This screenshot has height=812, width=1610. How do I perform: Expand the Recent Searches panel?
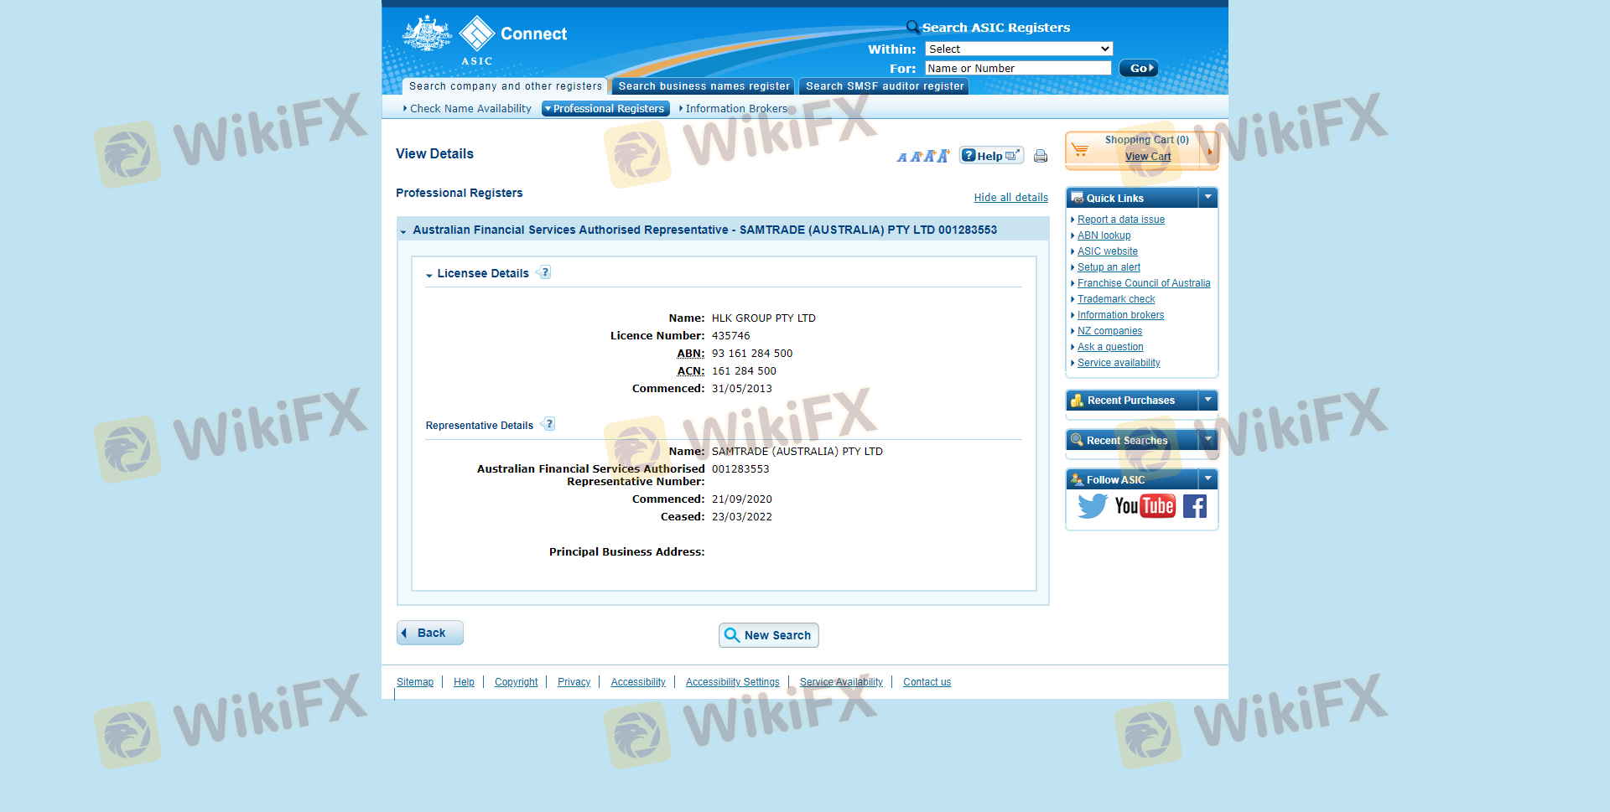pos(1207,440)
